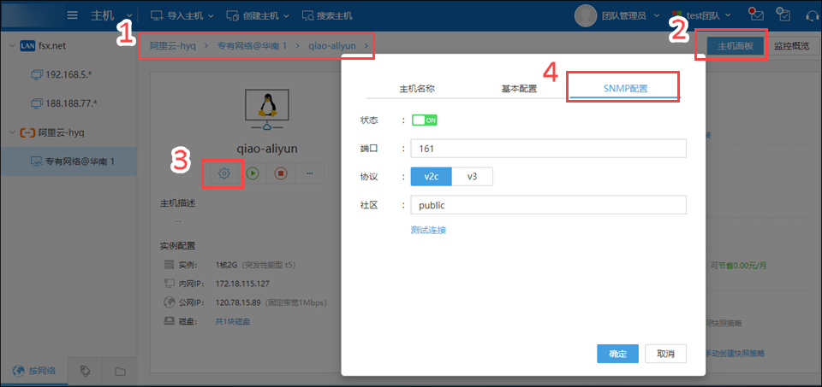Click the 社区 input field with public
The width and height of the screenshot is (822, 387).
(548, 205)
